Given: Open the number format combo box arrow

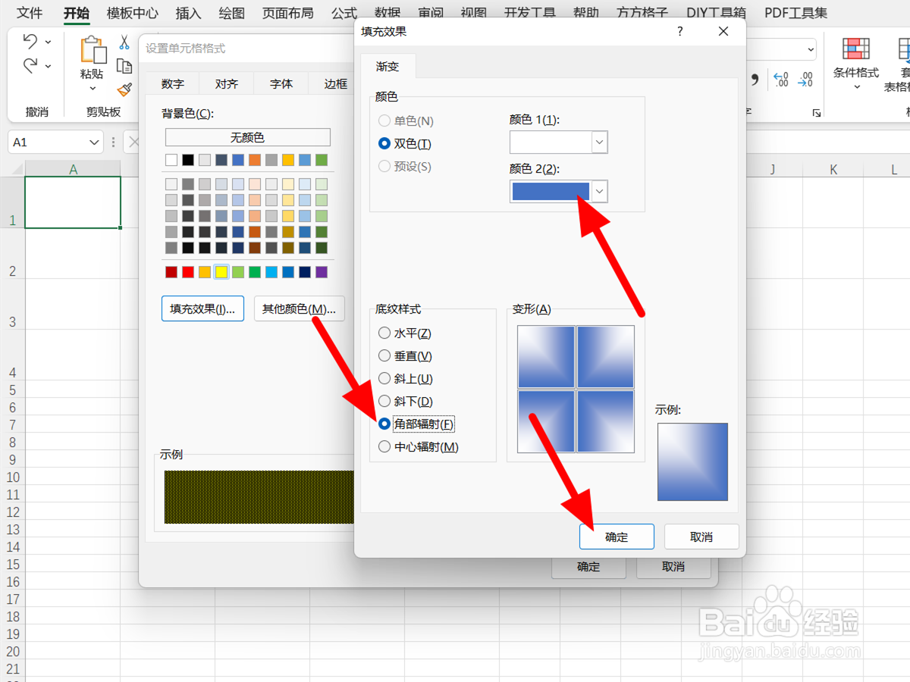Looking at the screenshot, I should pyautogui.click(x=810, y=49).
